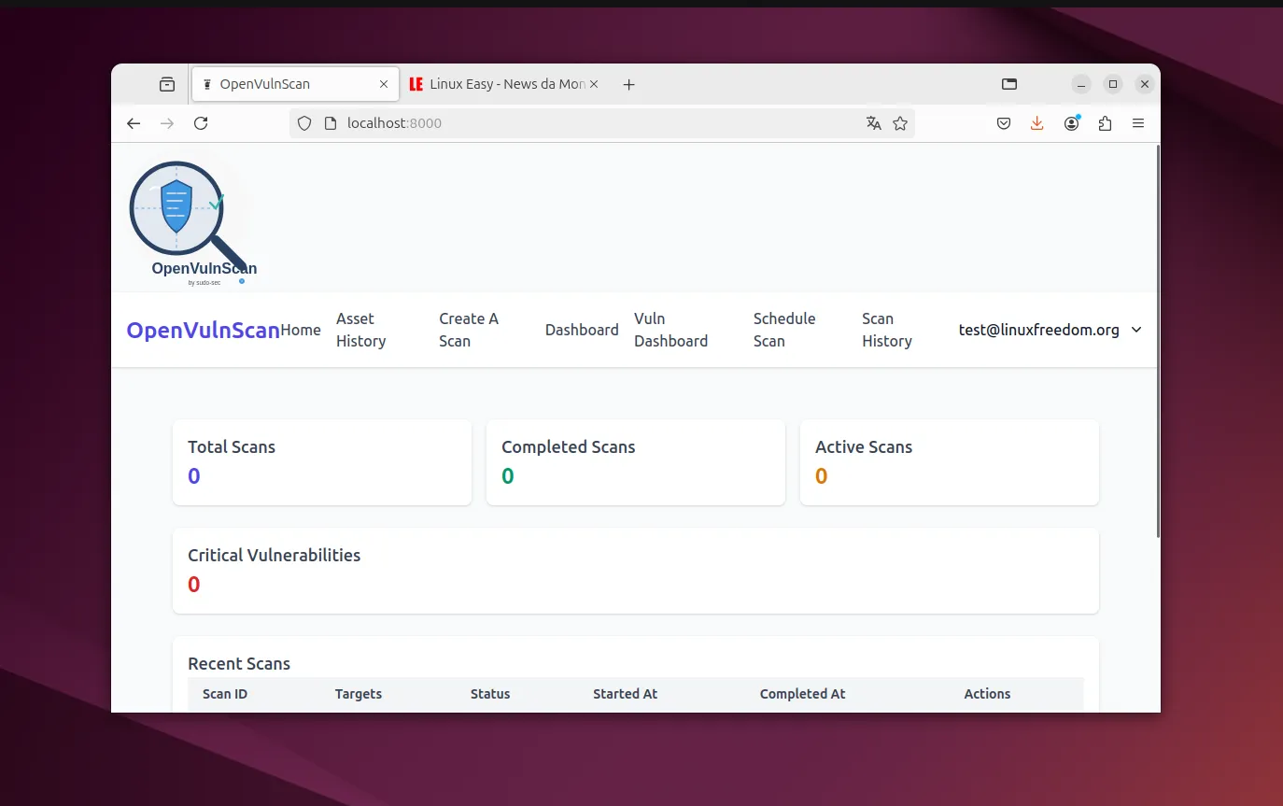
Task: Open the Extensions puzzle-piece icon
Action: [1105, 122]
